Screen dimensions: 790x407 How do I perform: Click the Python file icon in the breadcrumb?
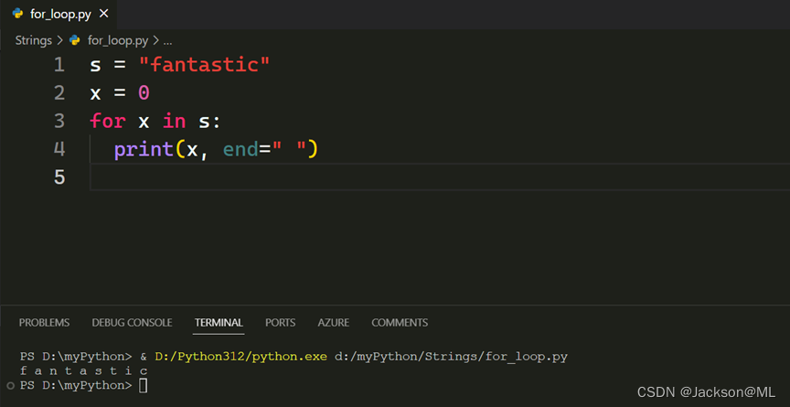click(x=75, y=40)
